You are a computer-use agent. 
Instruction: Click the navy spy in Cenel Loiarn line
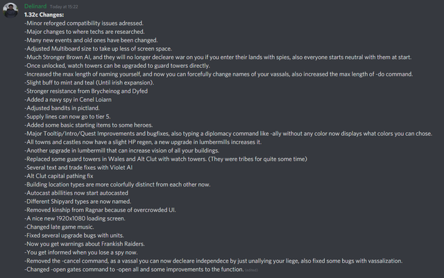tap(68, 100)
